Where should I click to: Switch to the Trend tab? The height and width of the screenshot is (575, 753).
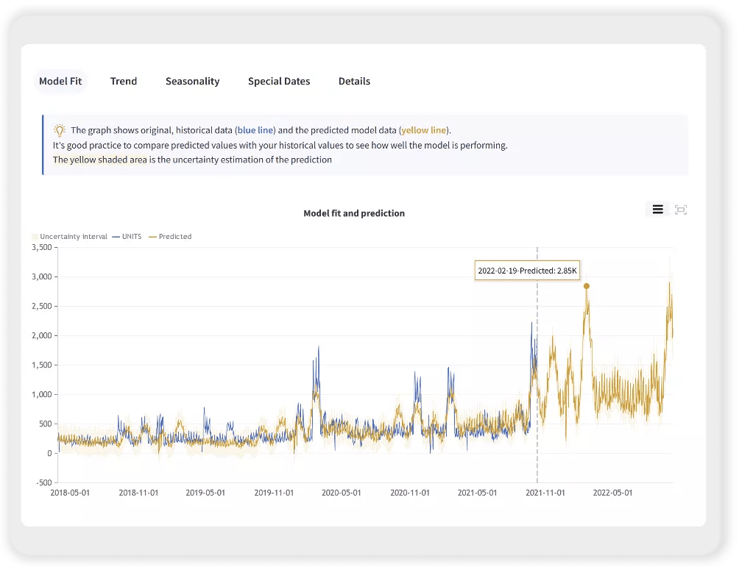click(x=123, y=81)
